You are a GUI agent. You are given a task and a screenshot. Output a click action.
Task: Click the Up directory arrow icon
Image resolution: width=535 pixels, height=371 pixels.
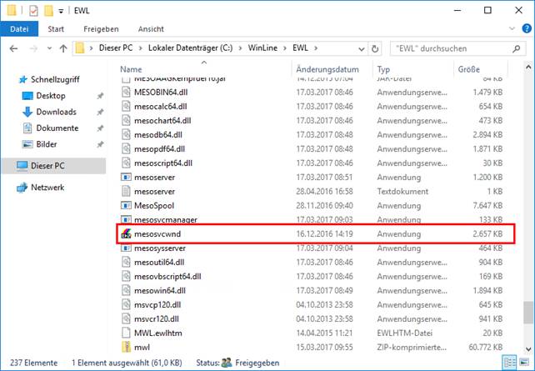tap(62, 48)
